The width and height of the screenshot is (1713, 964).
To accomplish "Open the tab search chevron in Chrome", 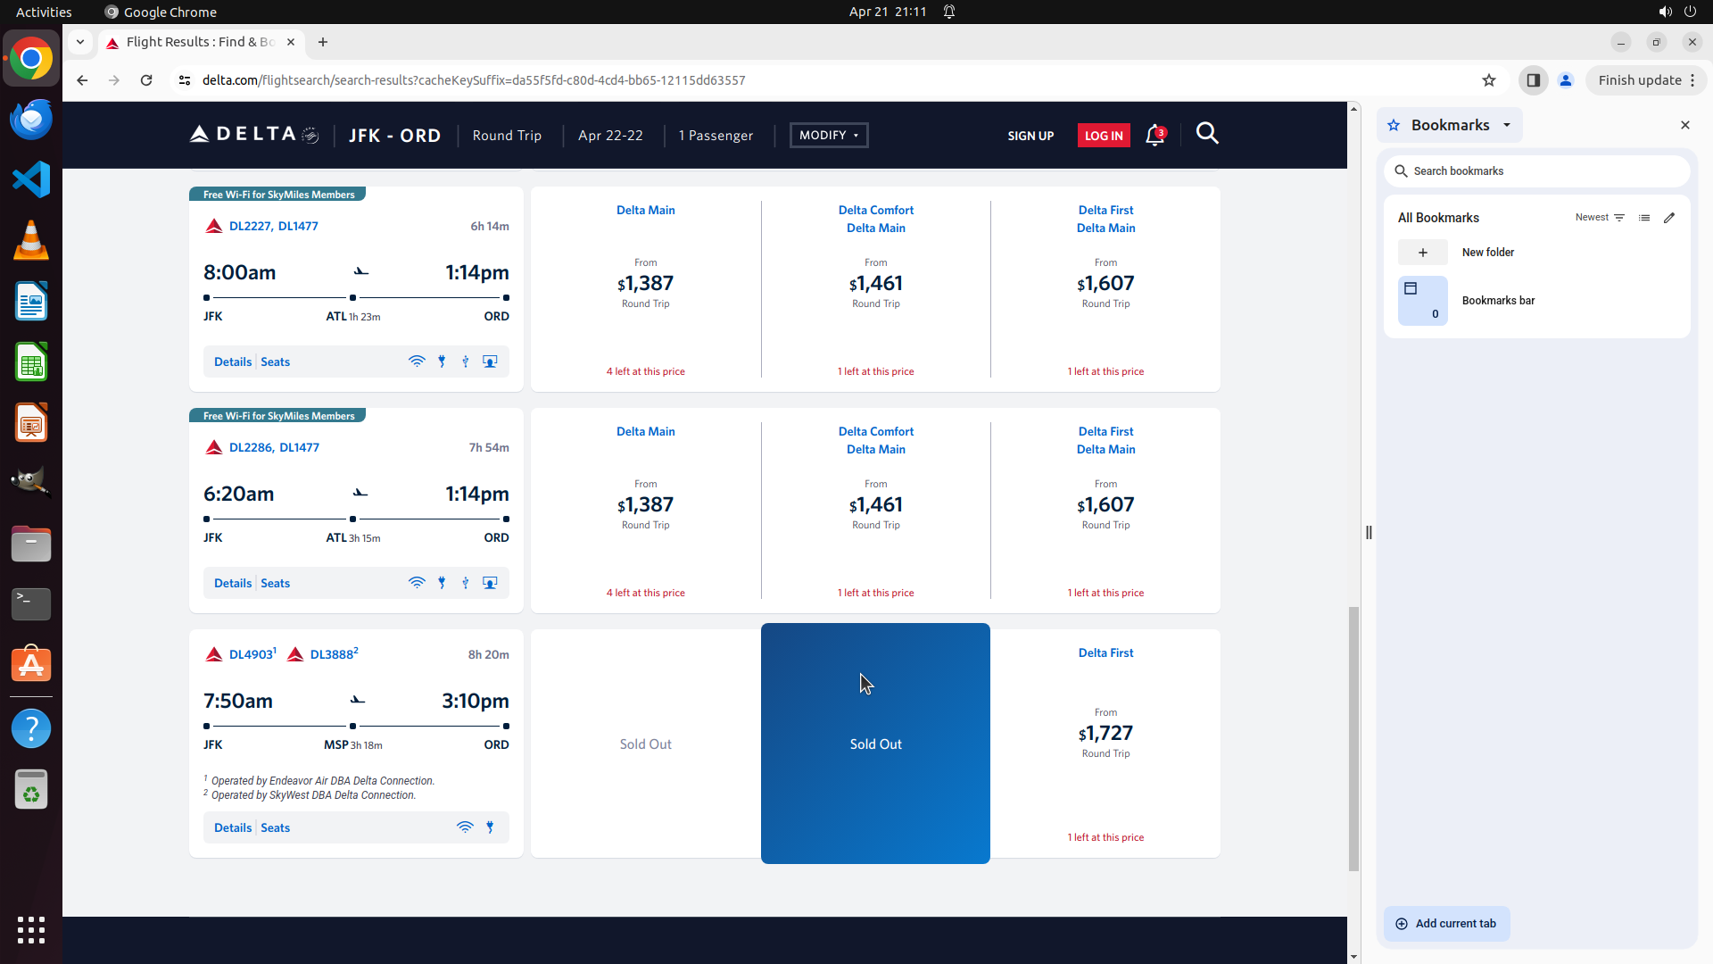I will pos(80,42).
